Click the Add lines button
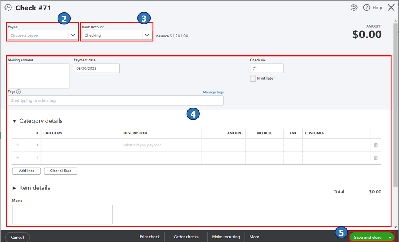This screenshot has width=399, height=242. (26, 171)
